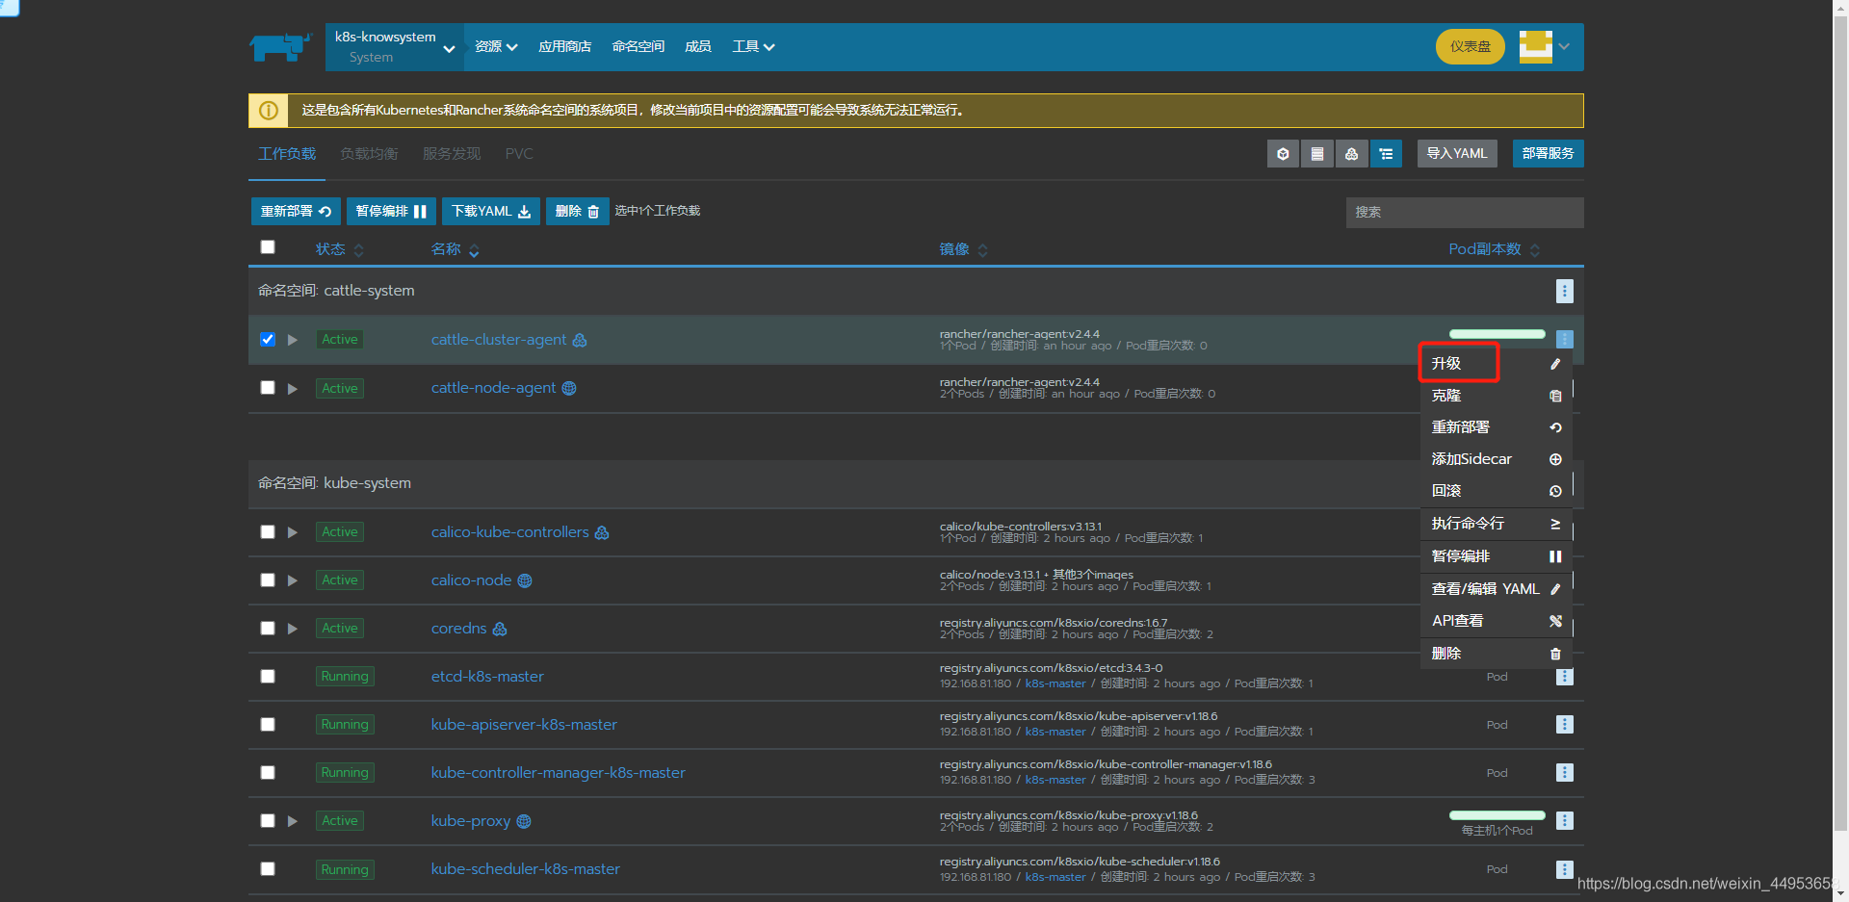Open actions menu for kube-apiserver-k8s-master
Viewport: 1849px width, 902px height.
coord(1565,725)
